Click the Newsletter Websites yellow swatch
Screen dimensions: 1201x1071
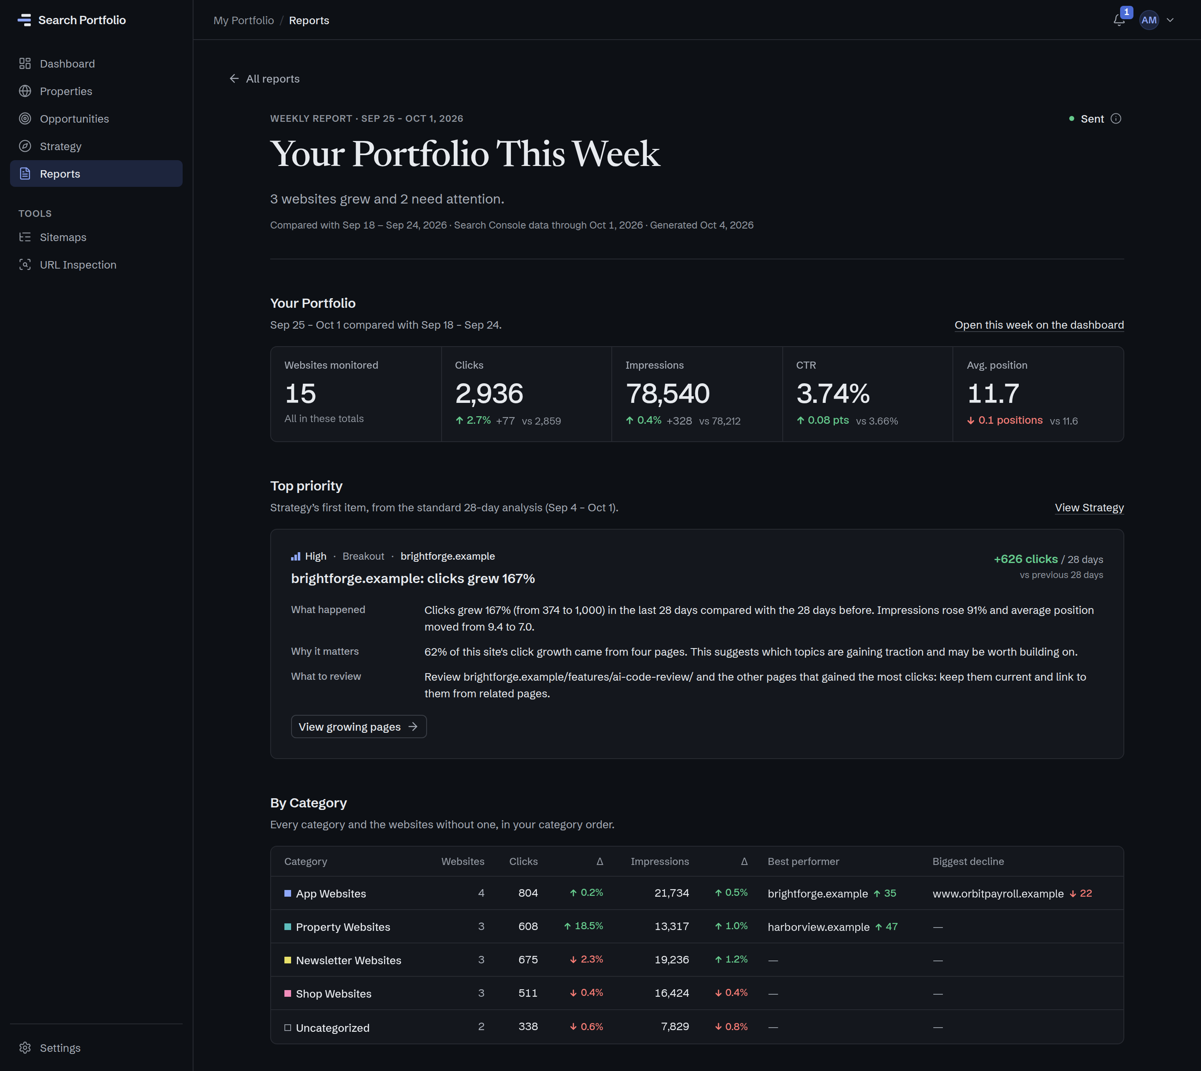(x=288, y=960)
